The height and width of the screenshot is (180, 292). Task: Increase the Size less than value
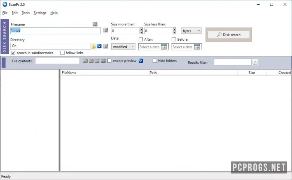174,29
